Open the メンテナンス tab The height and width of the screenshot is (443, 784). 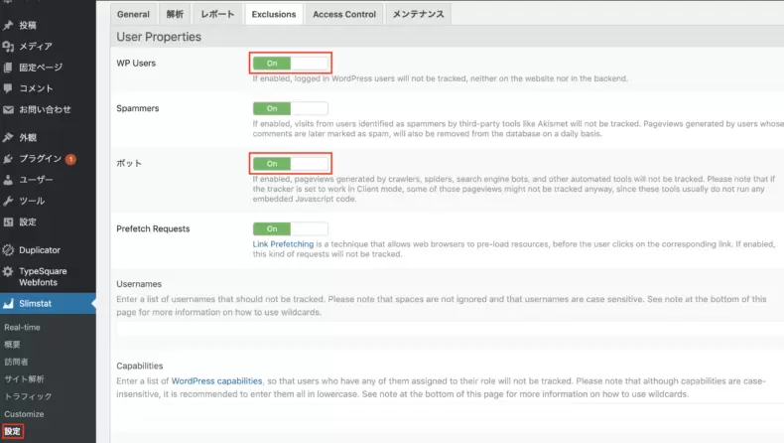pos(418,15)
